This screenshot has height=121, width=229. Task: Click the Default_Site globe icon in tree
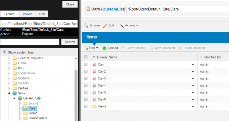(20, 98)
